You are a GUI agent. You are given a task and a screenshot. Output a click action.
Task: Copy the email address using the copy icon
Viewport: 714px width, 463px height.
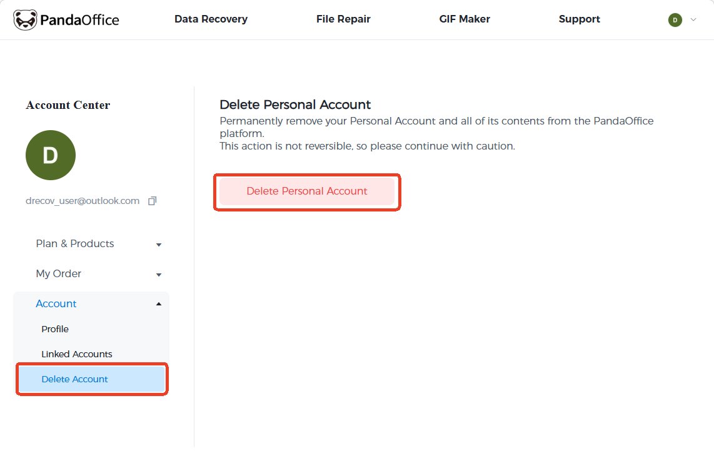152,201
